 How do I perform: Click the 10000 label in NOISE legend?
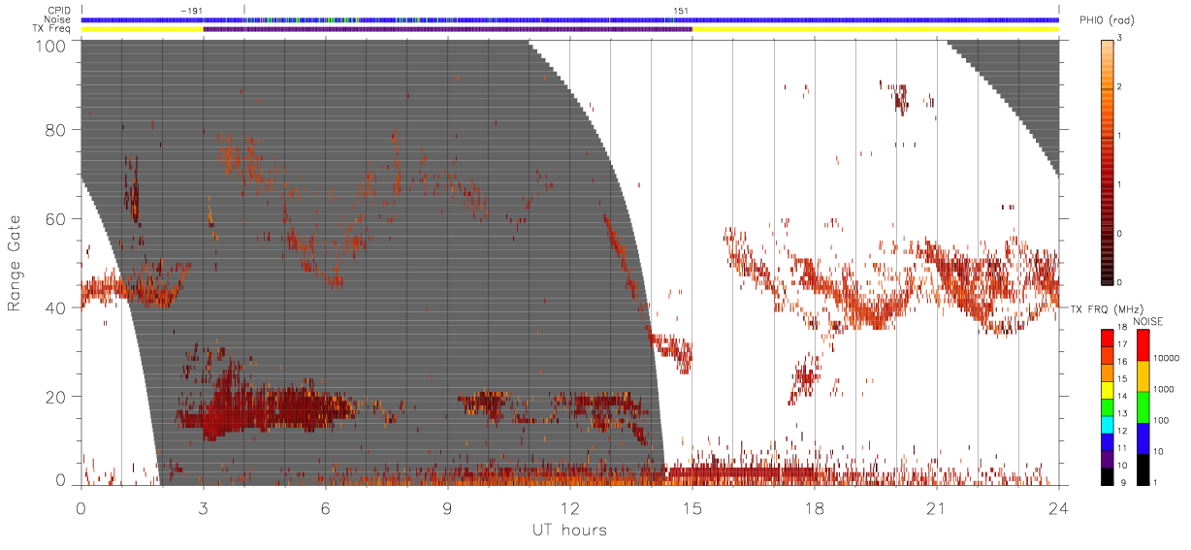click(1166, 357)
